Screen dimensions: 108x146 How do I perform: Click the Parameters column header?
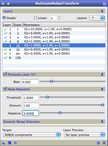[64, 25]
